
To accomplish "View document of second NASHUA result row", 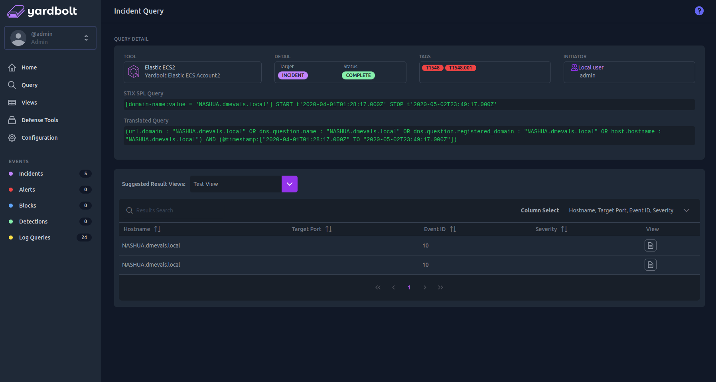I will click(x=651, y=265).
